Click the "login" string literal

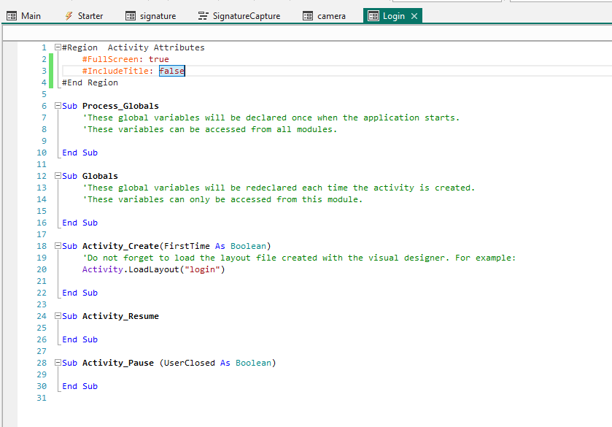pyautogui.click(x=202, y=269)
